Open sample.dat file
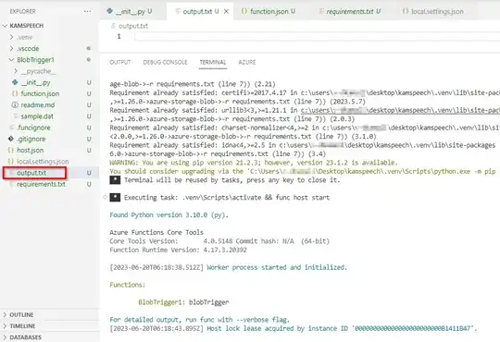Screen dimensions: 500x342 [x=37, y=116]
